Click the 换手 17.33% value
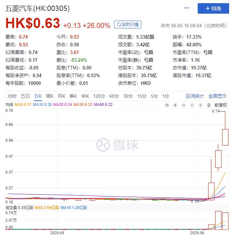Screen dimensions: 233x237 194,37
